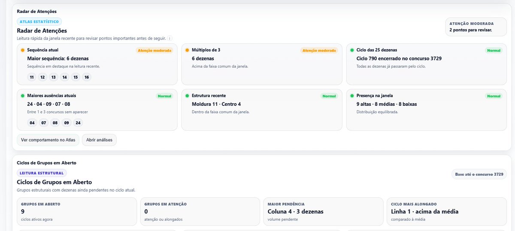Click Sequência em destaque na leitura recente
Viewport: 515px width, 231px height.
(64, 66)
